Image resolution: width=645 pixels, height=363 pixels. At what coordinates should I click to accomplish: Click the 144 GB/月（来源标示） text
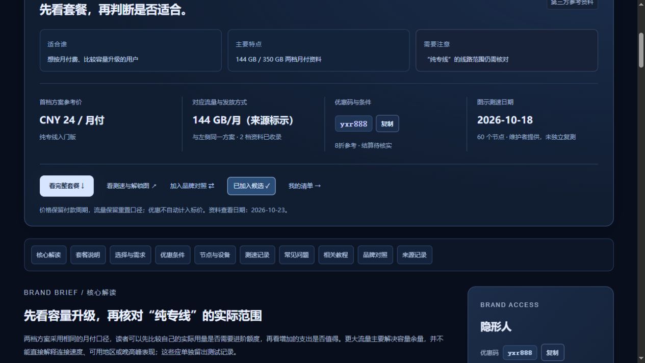point(243,120)
